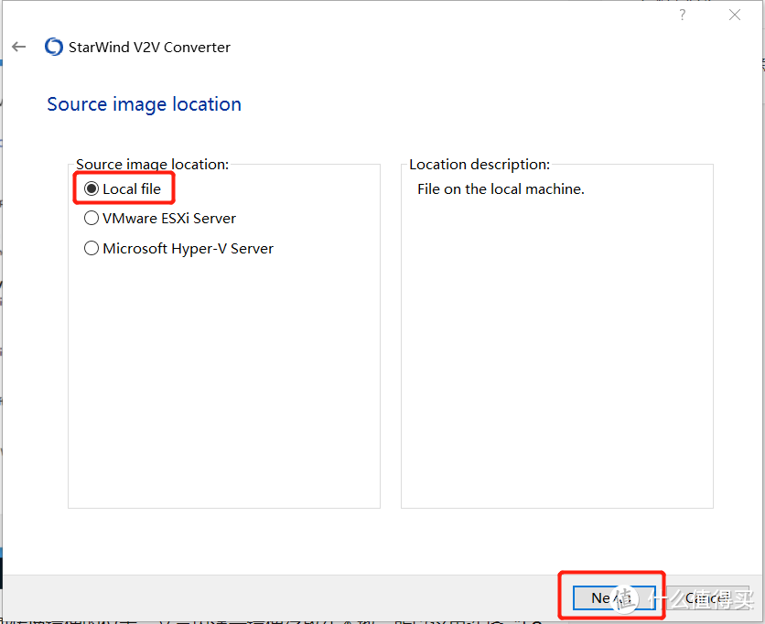Click the 'VMware ESXi Server' label text
The width and height of the screenshot is (765, 624).
169,218
